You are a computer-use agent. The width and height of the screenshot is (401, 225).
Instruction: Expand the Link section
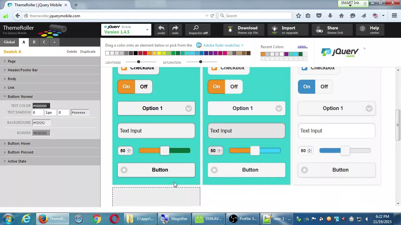[x=50, y=87]
